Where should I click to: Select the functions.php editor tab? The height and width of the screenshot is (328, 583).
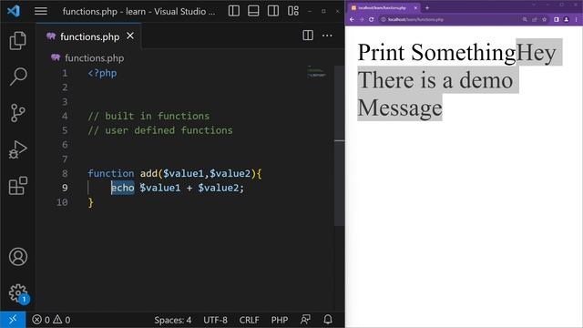point(89,36)
